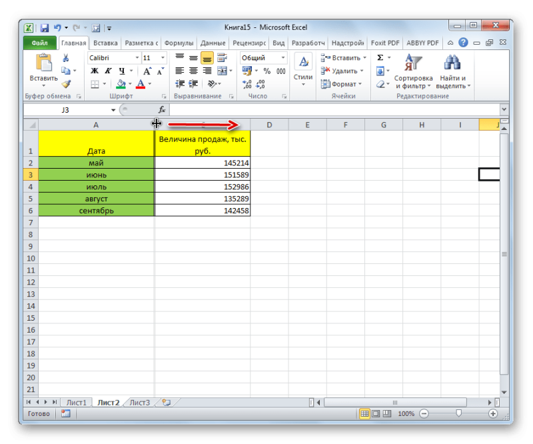Open the Шрифт dialog launcher
Screen dimensions: 533x444
tap(164, 97)
